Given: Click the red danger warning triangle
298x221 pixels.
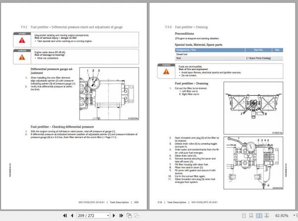Looking at the screenshot, I should [x=22, y=40].
